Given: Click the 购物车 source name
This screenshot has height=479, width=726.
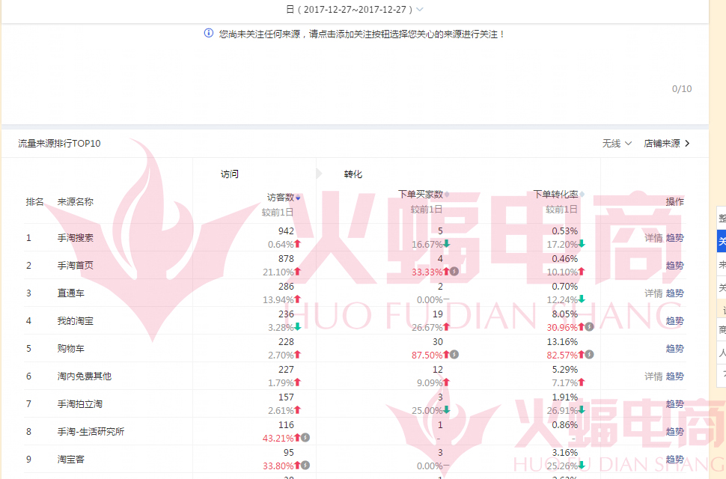Looking at the screenshot, I should point(71,349).
